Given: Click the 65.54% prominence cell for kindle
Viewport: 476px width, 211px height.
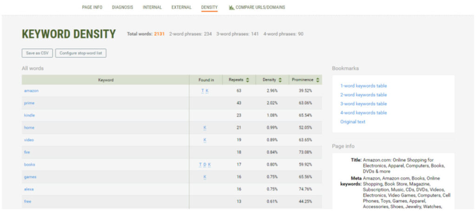Looking at the screenshot, I should click(305, 115).
